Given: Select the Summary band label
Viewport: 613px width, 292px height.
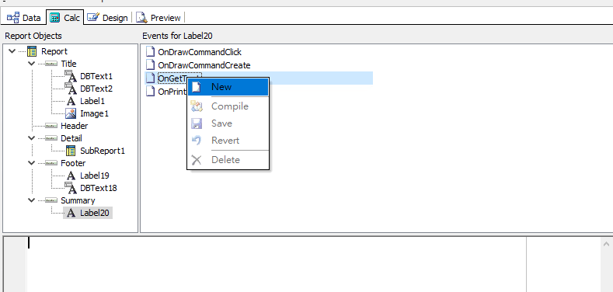Looking at the screenshot, I should 78,200.
